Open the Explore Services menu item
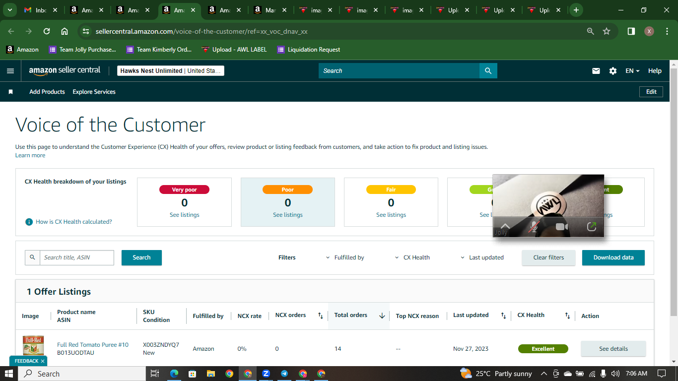The width and height of the screenshot is (678, 381). click(x=94, y=92)
